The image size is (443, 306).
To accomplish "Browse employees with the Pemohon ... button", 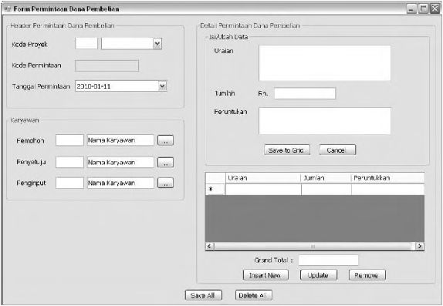I will (166, 140).
